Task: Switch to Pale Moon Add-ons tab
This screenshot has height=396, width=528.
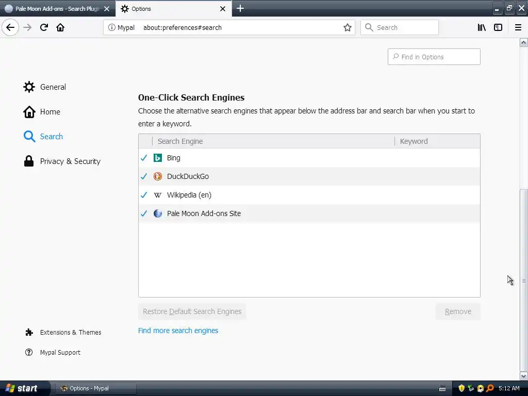Action: (x=54, y=9)
